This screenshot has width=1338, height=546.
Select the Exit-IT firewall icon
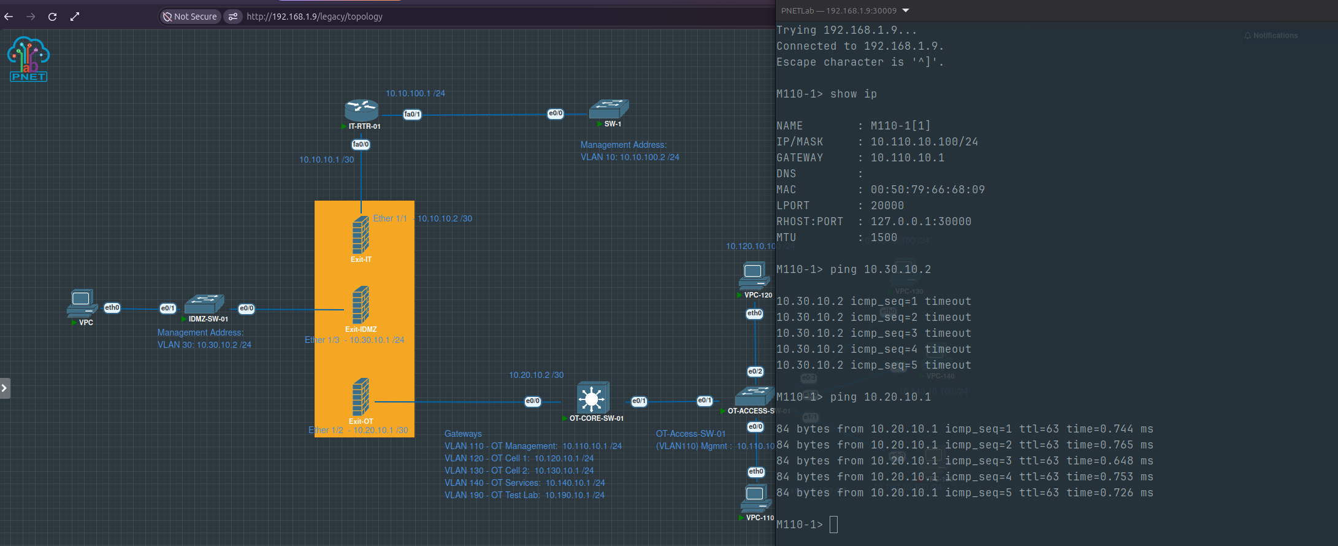(x=361, y=234)
